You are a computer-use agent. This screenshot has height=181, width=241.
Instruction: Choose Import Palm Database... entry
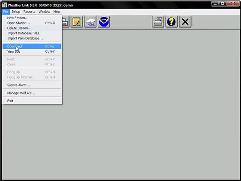click(x=32, y=38)
